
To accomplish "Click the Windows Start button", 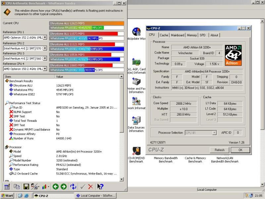I will pos(7,196).
